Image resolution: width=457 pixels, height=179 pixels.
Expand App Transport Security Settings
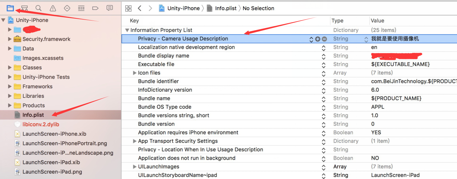(x=135, y=141)
